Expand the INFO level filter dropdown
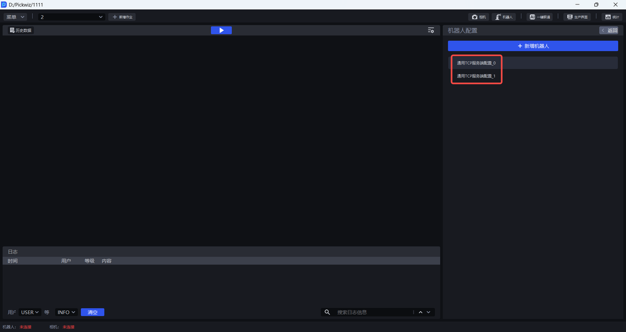626x332 pixels. 67,312
